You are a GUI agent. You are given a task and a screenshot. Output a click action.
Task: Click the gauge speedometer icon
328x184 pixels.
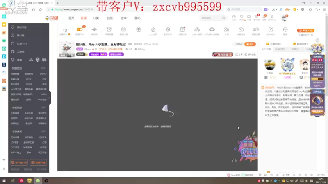pyautogui.click(x=241, y=29)
